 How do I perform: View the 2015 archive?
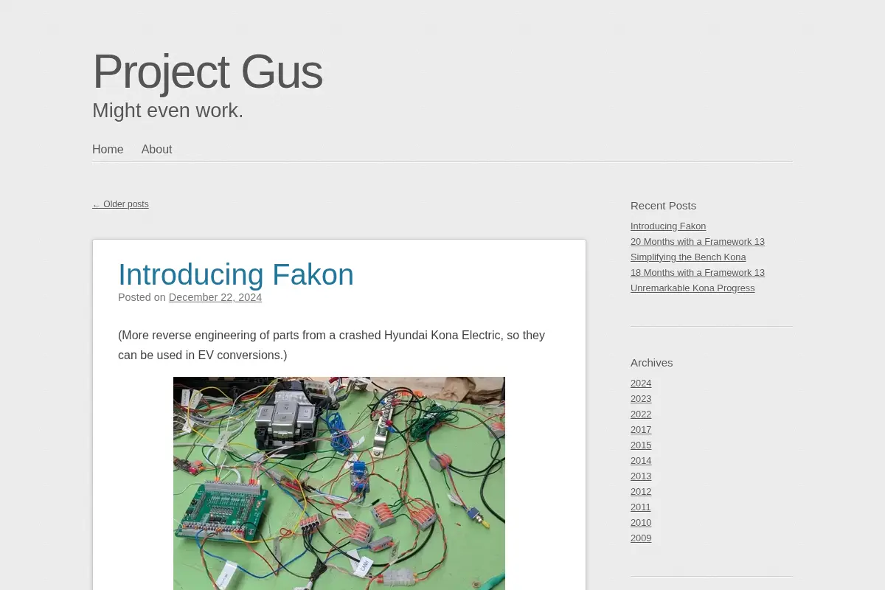(641, 445)
